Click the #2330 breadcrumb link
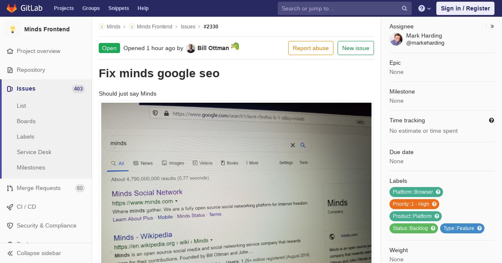Image resolution: width=502 pixels, height=263 pixels. [x=211, y=27]
